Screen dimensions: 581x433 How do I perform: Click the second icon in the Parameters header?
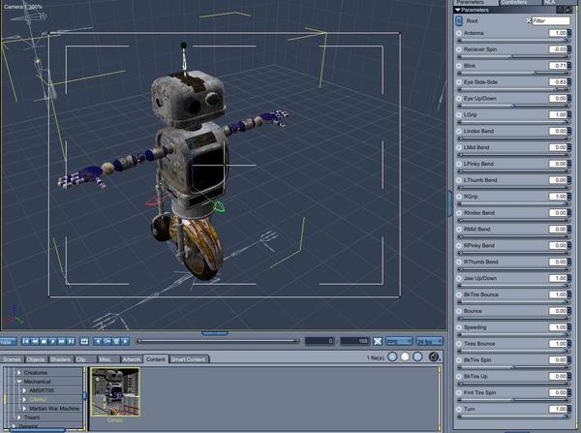[x=568, y=10]
